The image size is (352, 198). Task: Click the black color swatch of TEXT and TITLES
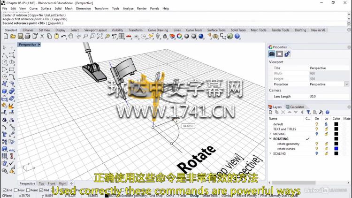[x=336, y=129]
